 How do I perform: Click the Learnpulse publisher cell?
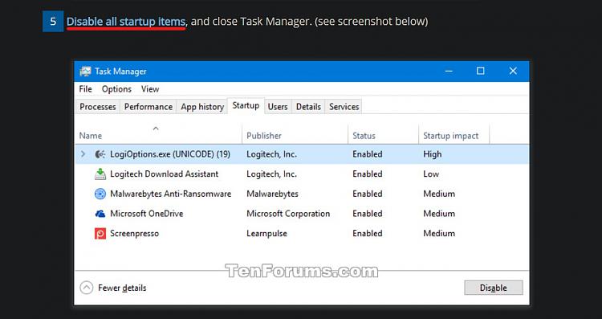tap(266, 233)
